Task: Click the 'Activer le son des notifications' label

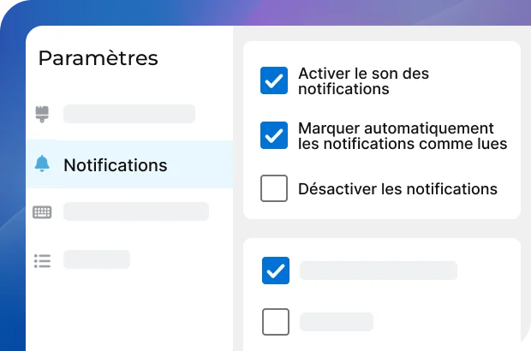Action: point(363,81)
